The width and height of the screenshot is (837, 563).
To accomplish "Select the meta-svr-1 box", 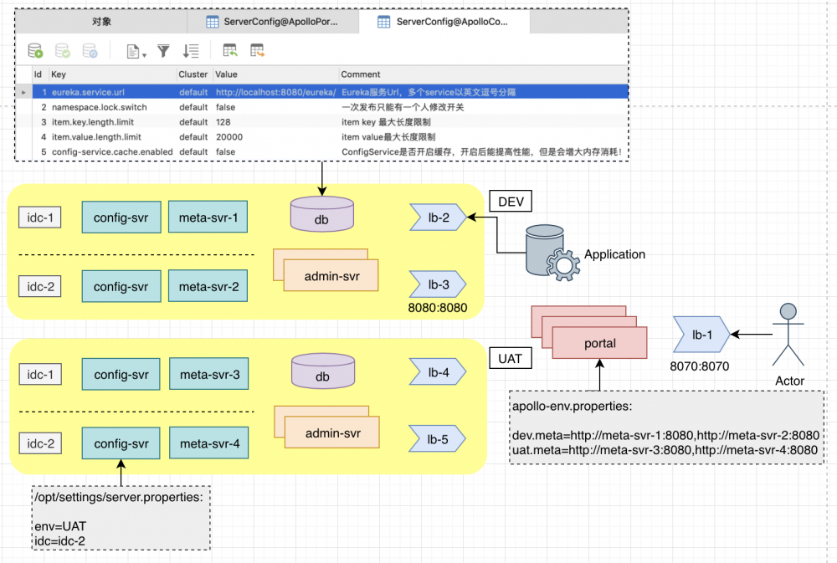I will [208, 218].
